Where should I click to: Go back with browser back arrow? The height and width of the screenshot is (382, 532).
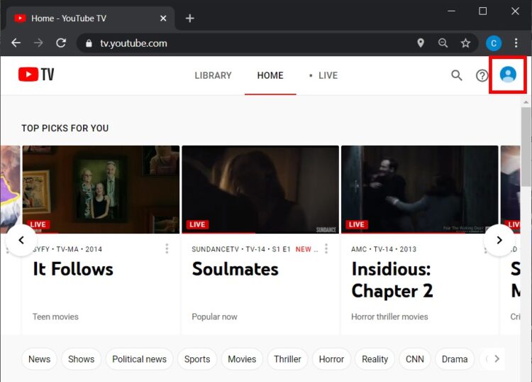(16, 43)
